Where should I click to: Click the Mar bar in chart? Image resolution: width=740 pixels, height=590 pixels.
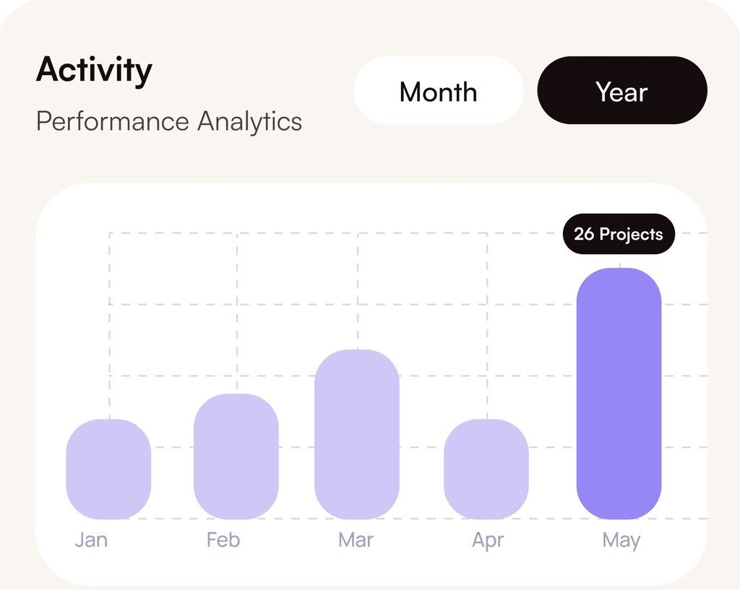click(357, 434)
